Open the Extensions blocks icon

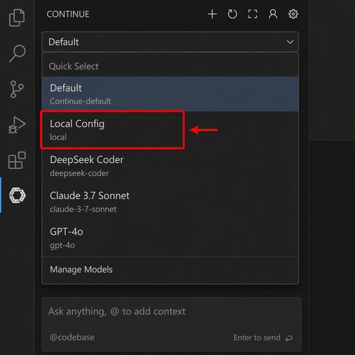point(17,160)
